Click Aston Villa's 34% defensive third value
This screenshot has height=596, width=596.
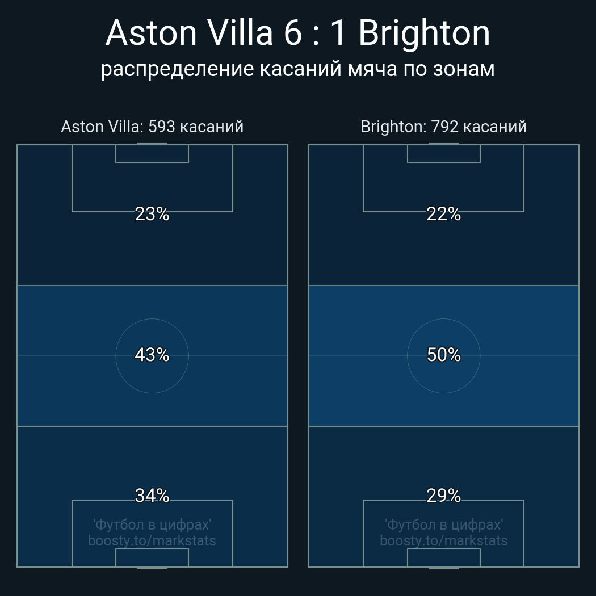pyautogui.click(x=152, y=496)
